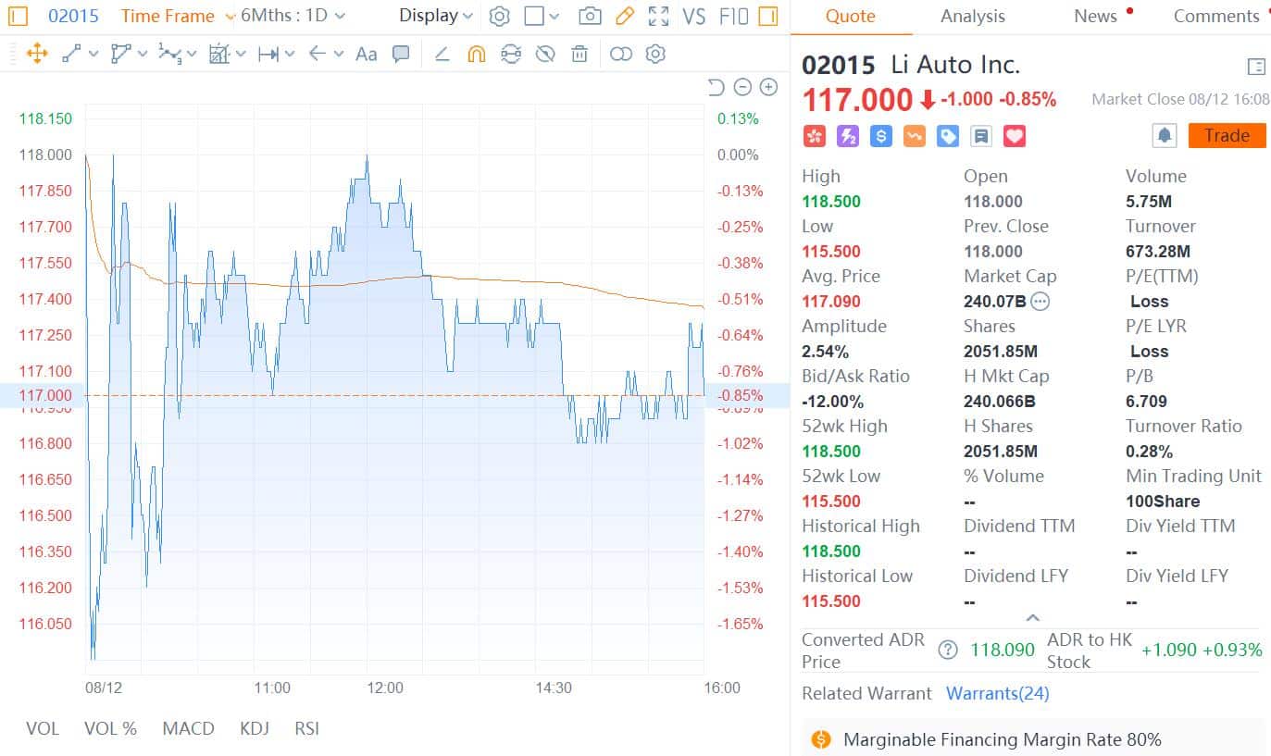The width and height of the screenshot is (1271, 756).
Task: Select the screenshot camera tool
Action: click(591, 16)
